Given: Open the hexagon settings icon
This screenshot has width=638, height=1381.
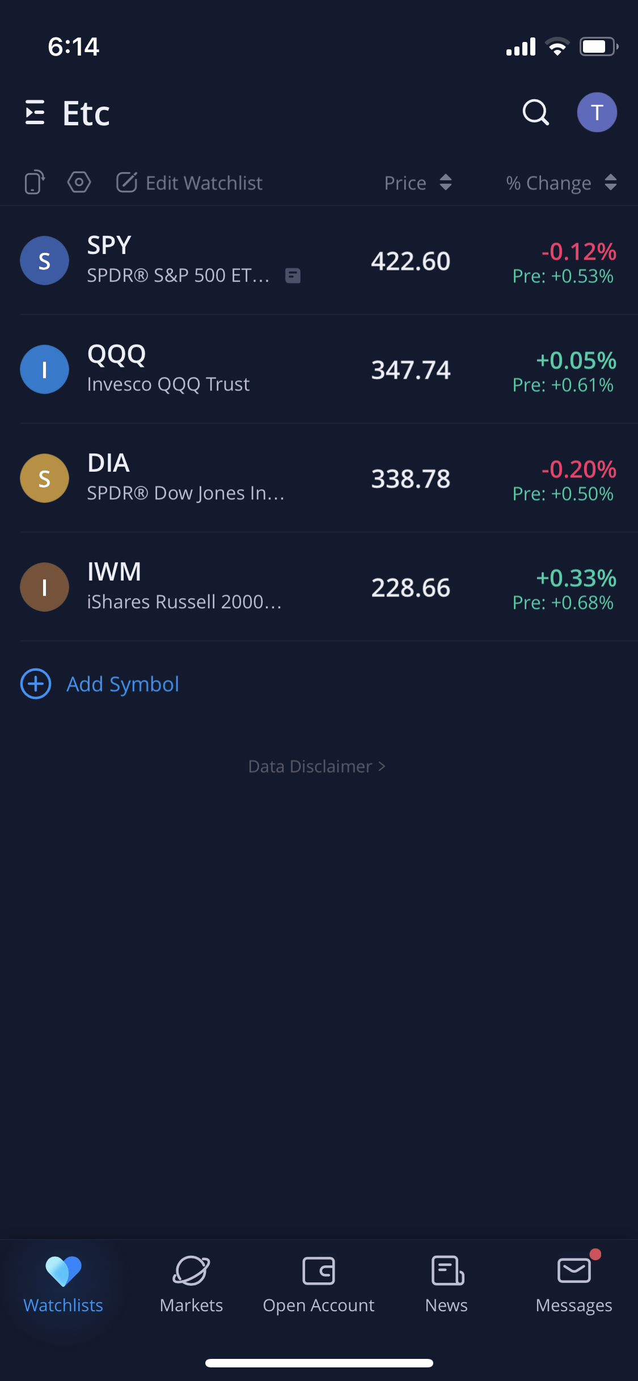Looking at the screenshot, I should click(x=79, y=183).
